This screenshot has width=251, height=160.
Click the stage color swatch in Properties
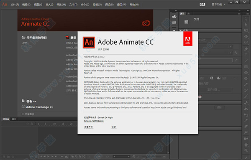point(200,97)
